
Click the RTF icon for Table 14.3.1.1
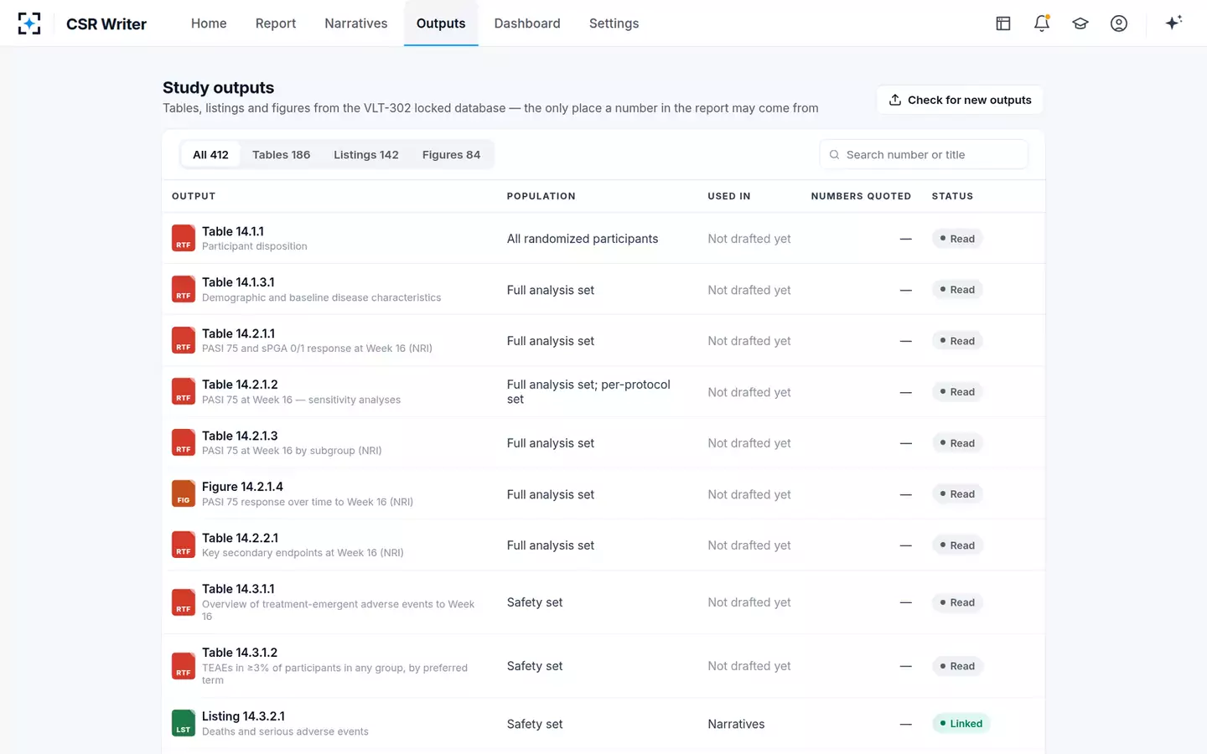tap(184, 602)
